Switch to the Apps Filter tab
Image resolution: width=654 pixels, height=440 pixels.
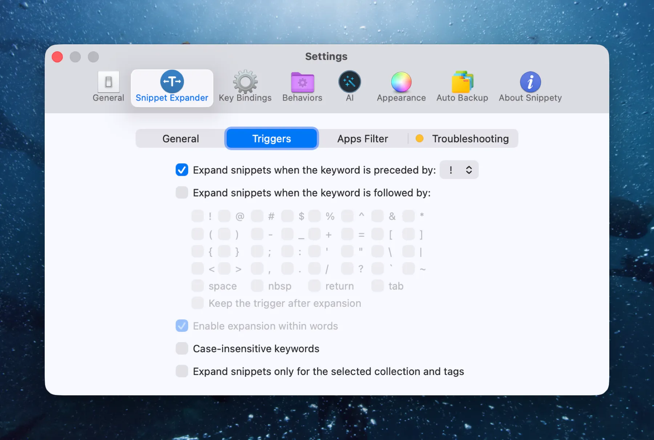[362, 138]
